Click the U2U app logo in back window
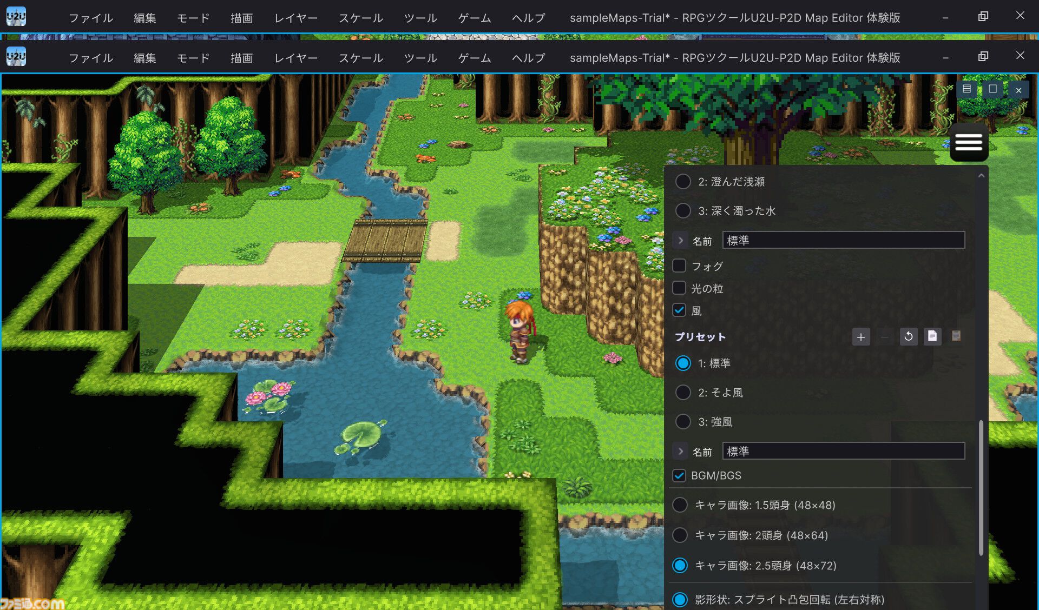The image size is (1039, 610). pos(16,17)
